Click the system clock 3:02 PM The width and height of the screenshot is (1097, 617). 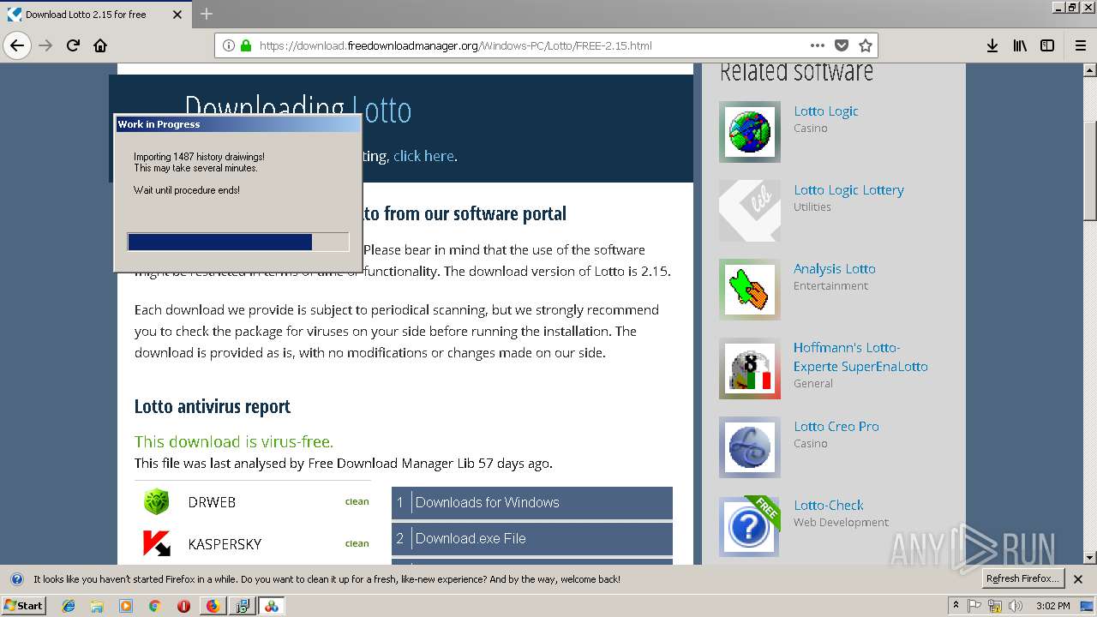(1052, 606)
